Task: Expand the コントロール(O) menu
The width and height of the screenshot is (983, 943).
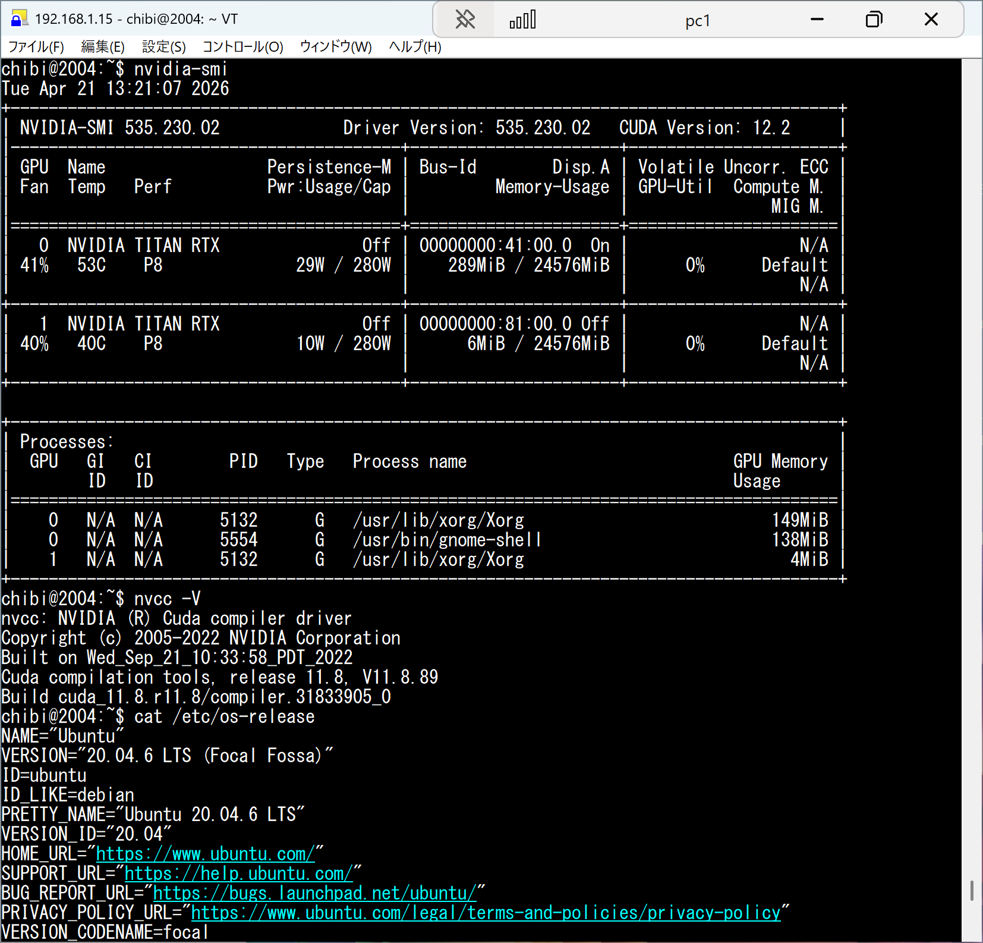Action: tap(242, 47)
